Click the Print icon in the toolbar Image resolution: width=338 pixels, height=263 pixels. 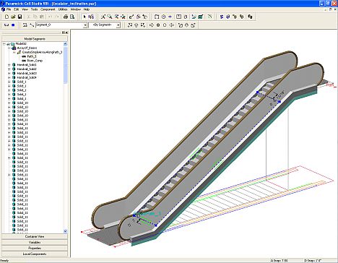click(x=65, y=17)
